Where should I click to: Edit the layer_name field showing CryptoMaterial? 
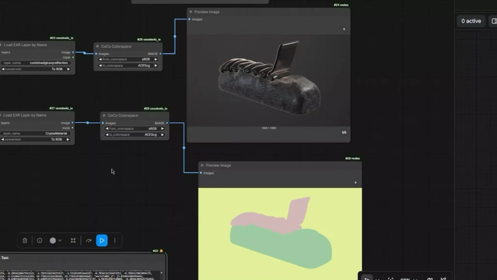point(35,133)
